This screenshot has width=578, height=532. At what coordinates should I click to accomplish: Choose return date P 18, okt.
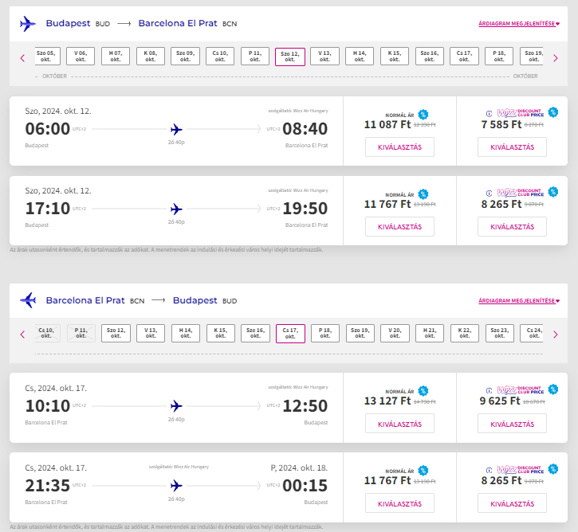tap(325, 333)
